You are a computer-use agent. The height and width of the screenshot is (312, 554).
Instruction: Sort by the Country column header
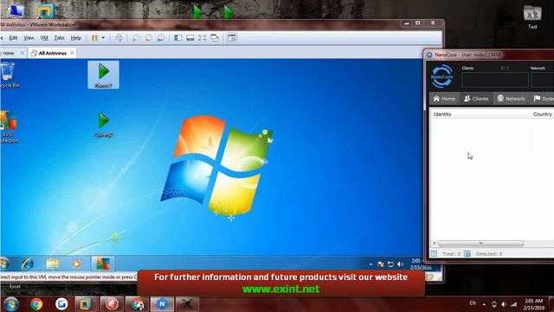click(543, 114)
